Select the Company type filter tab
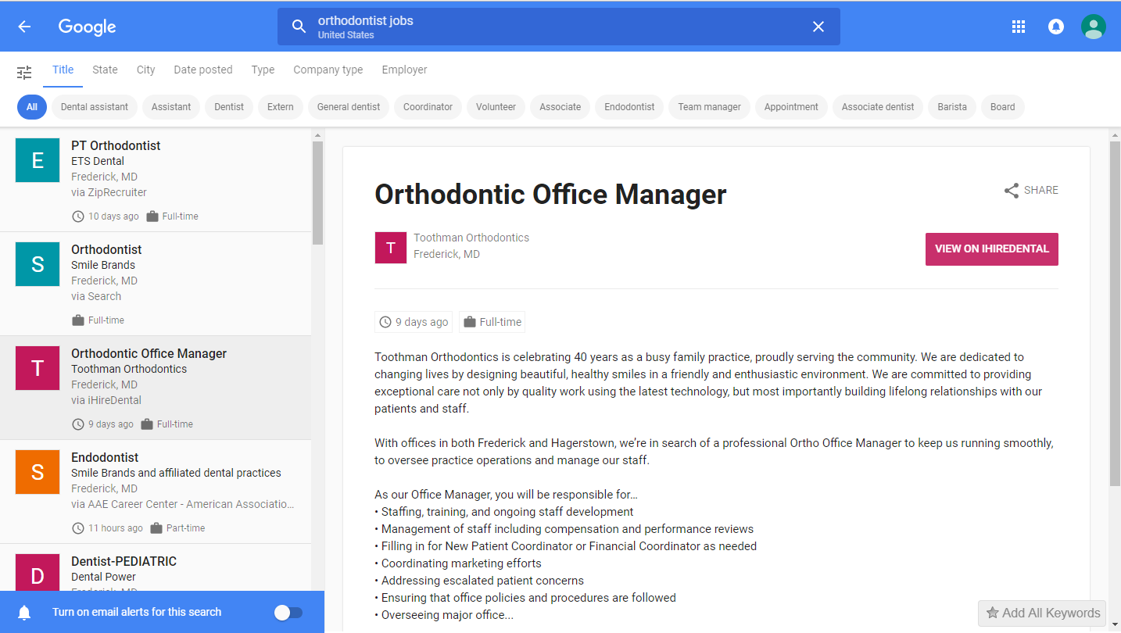1121x633 pixels. point(328,70)
